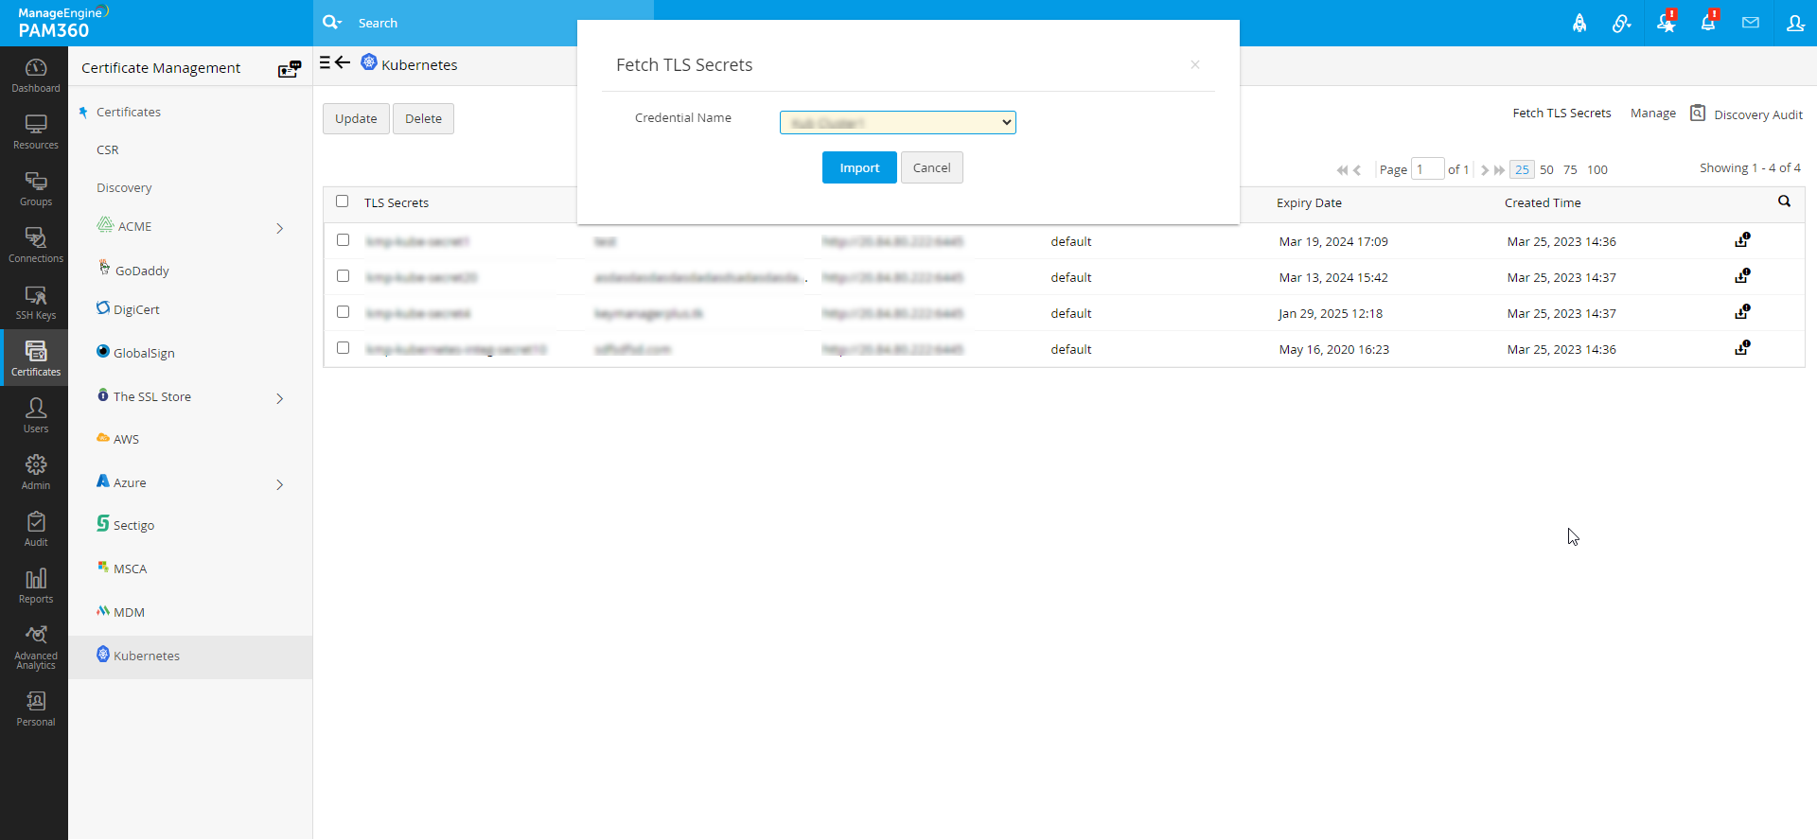Expand the ACME submenu arrow
The image size is (1817, 840).
point(279,228)
